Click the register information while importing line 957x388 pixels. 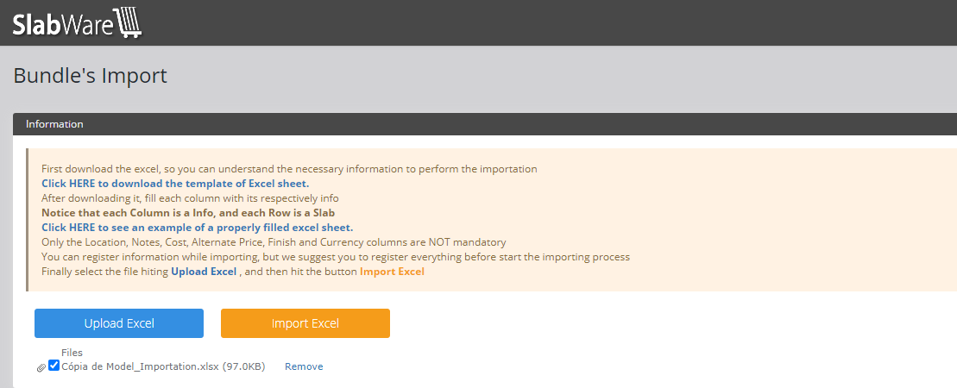coord(336,257)
